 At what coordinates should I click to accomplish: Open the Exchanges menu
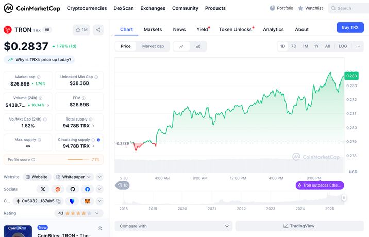click(153, 8)
